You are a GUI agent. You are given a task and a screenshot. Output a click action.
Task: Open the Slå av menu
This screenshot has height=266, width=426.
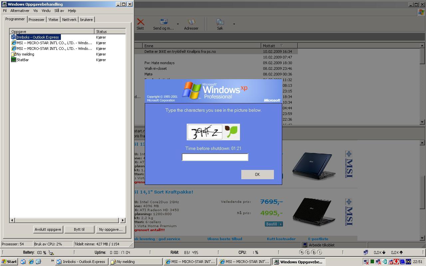pos(59,11)
